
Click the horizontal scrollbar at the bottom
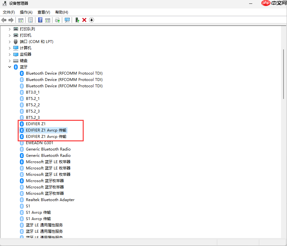pos(126,242)
